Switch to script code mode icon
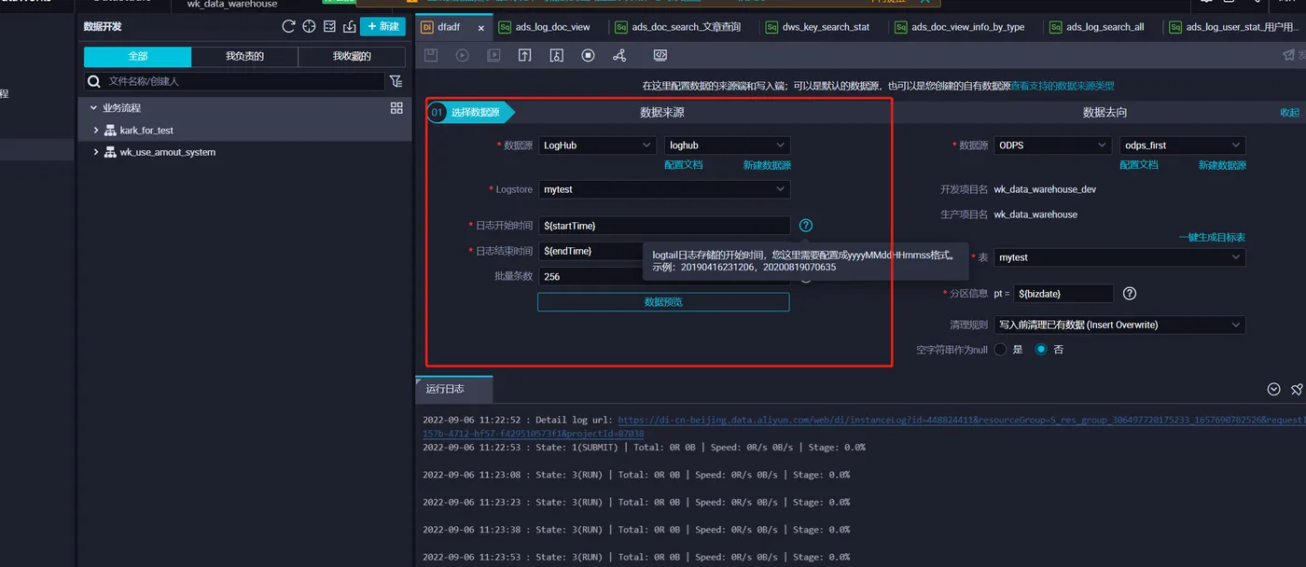This screenshot has width=1306, height=567. coord(660,56)
